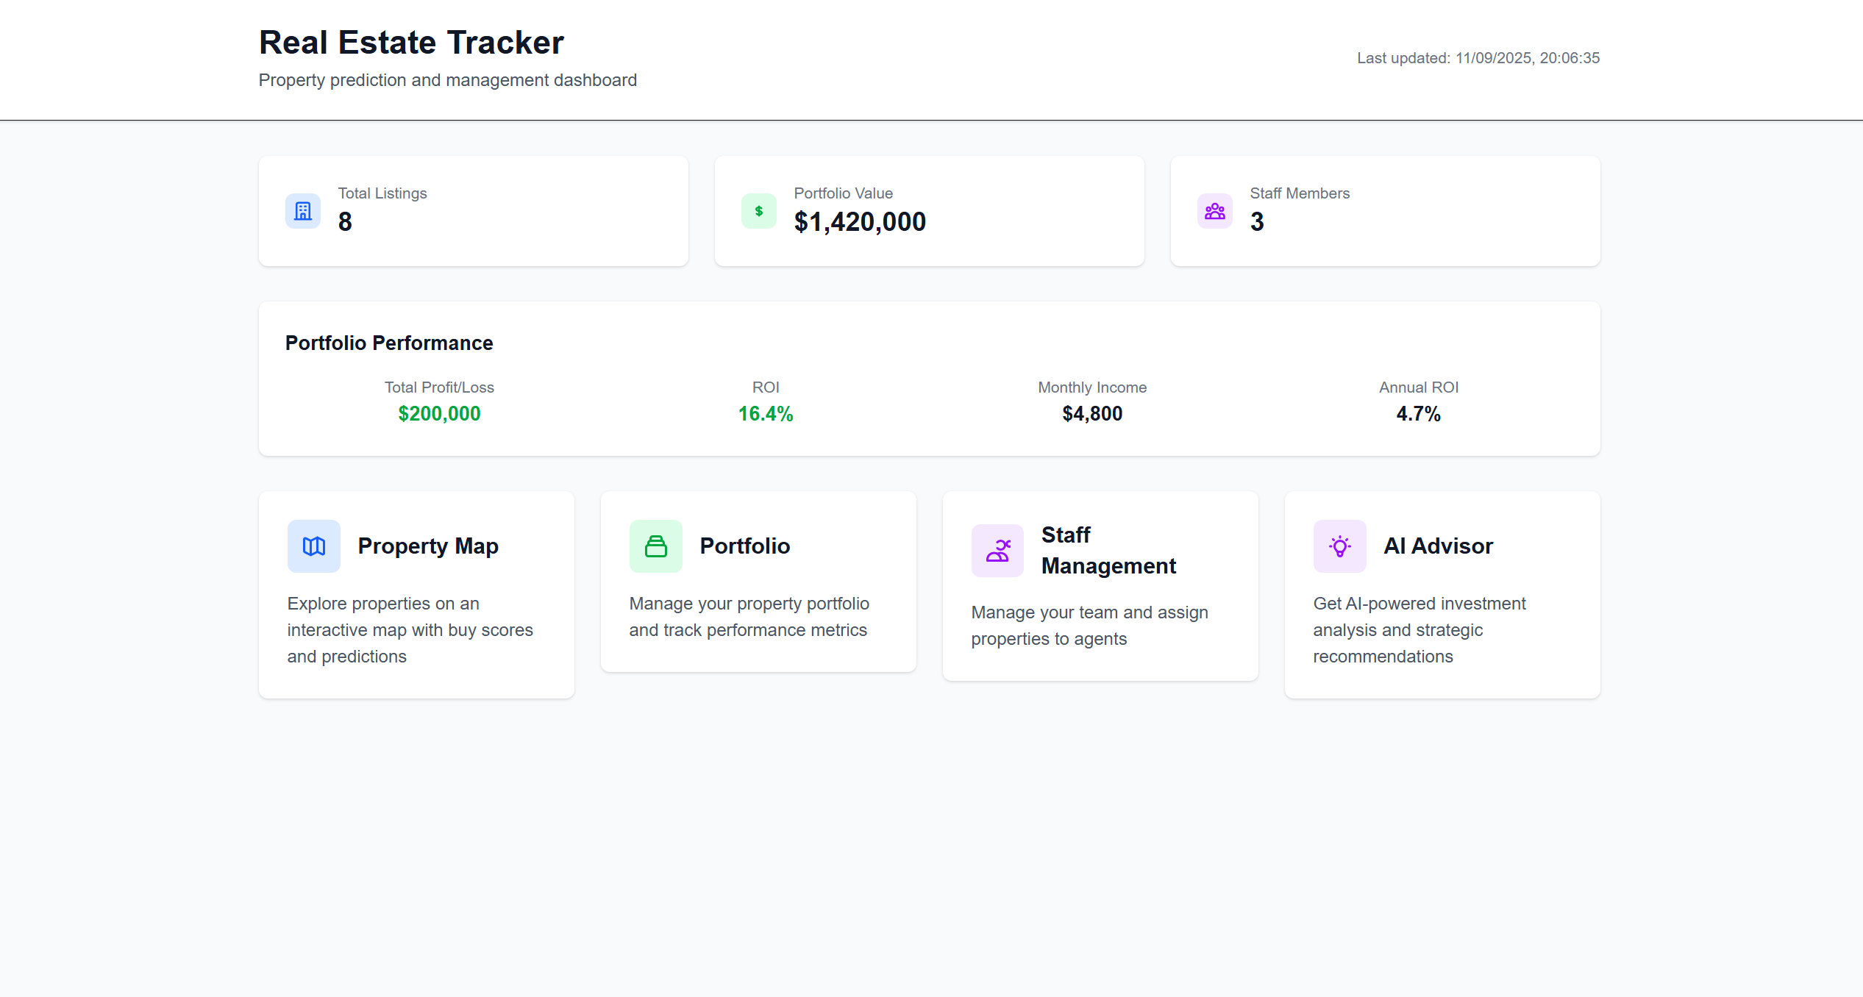This screenshot has width=1863, height=997.
Task: Click the Staff Management agent icon
Action: click(997, 550)
